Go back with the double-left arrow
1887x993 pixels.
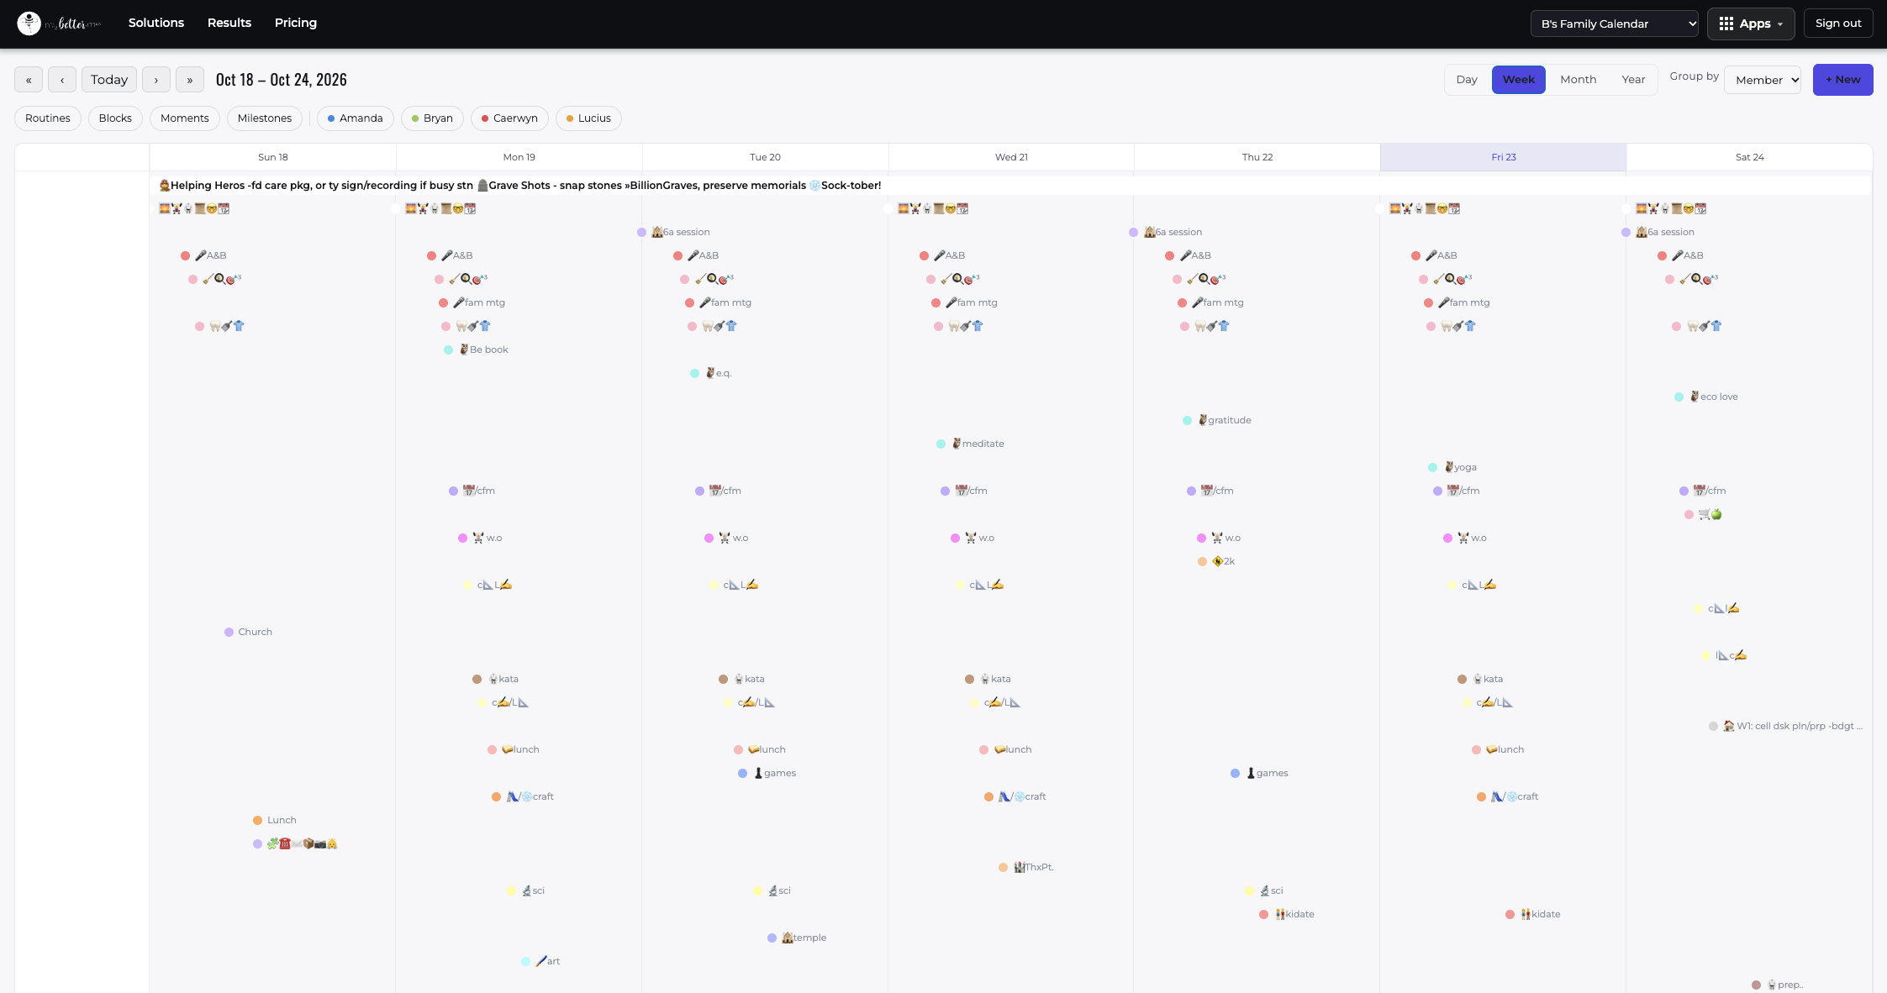tap(29, 80)
